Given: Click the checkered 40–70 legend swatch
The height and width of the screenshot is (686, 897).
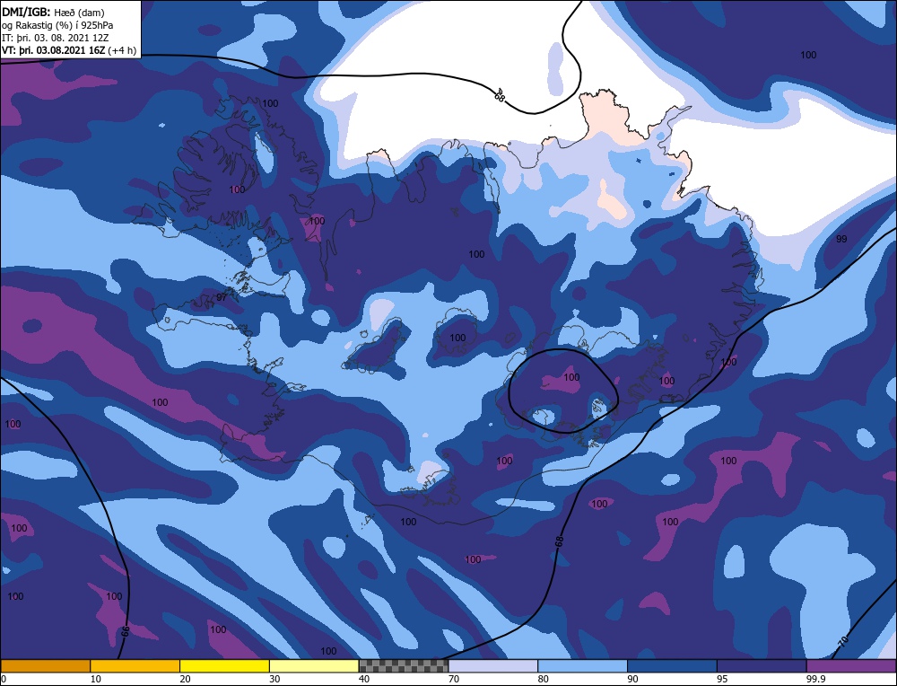Looking at the screenshot, I should point(404,666).
